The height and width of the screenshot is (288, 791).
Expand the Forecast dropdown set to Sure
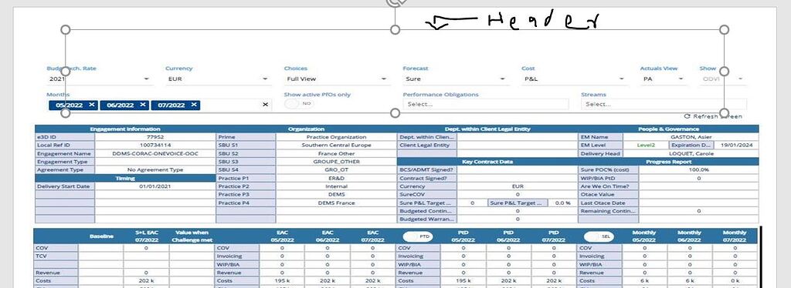pos(456,79)
